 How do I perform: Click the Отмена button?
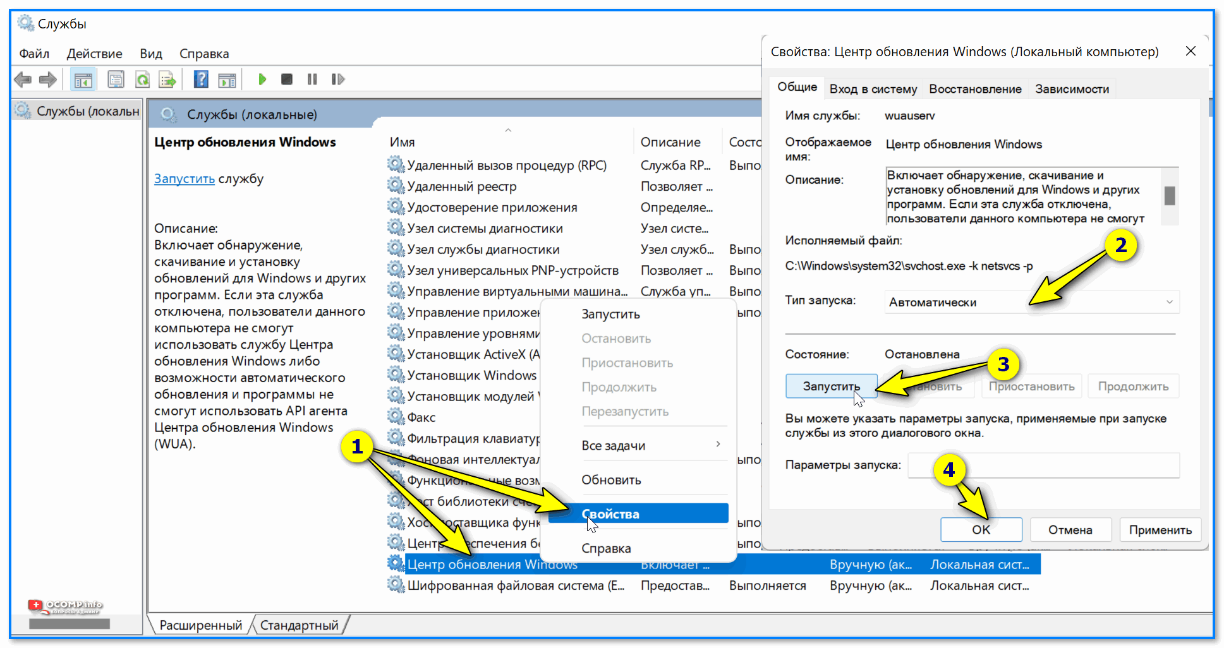click(x=1070, y=529)
